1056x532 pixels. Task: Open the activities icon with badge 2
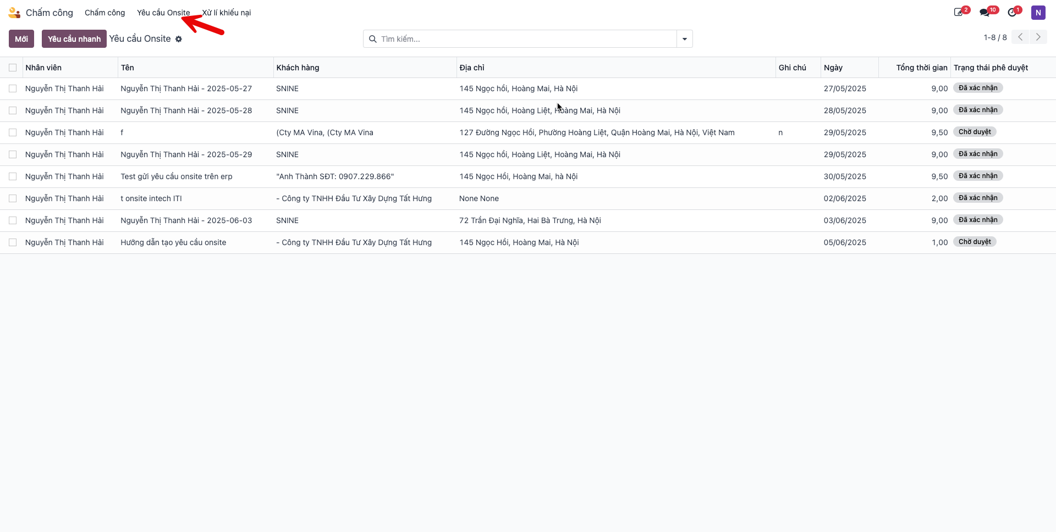tap(959, 12)
